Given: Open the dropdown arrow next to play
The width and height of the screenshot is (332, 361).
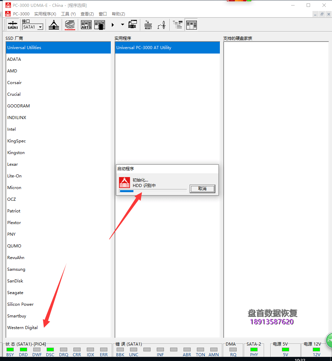Looking at the screenshot, I should pos(122,25).
